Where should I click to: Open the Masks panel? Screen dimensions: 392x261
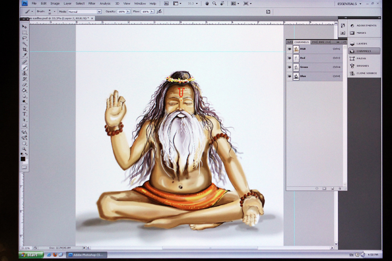pyautogui.click(x=361, y=33)
